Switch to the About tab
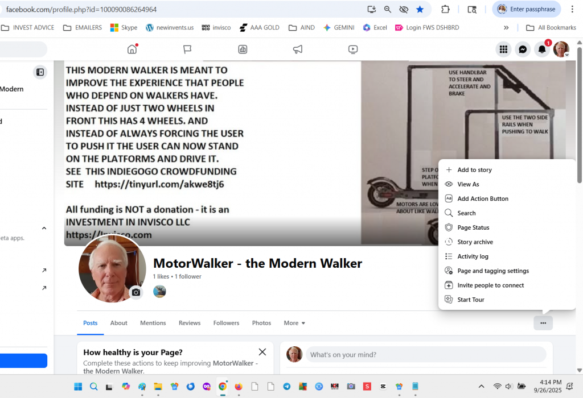 coord(118,323)
